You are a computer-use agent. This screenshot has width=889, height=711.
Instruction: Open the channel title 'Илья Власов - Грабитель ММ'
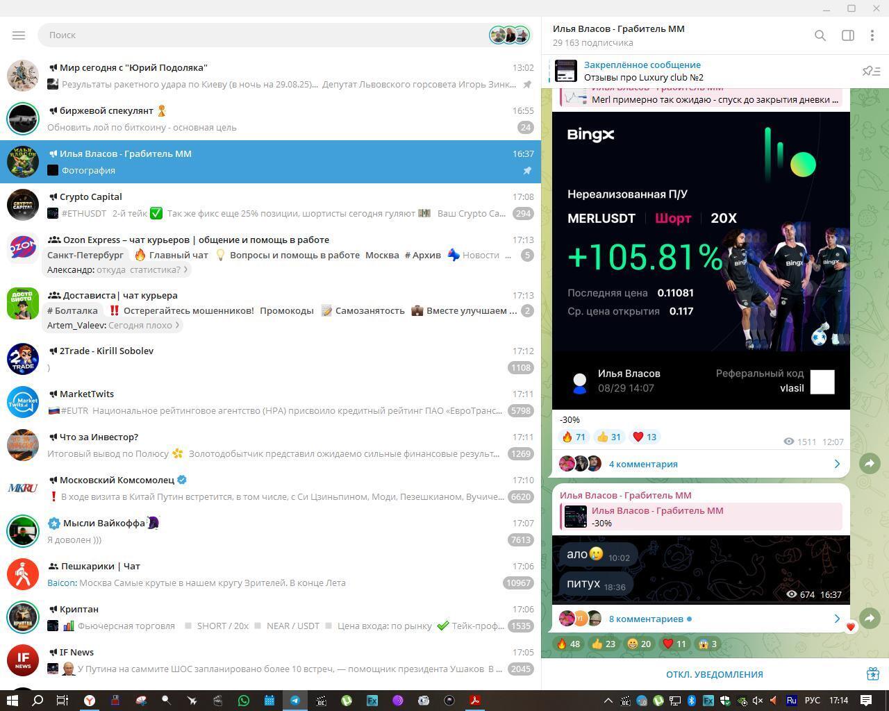[x=619, y=28]
